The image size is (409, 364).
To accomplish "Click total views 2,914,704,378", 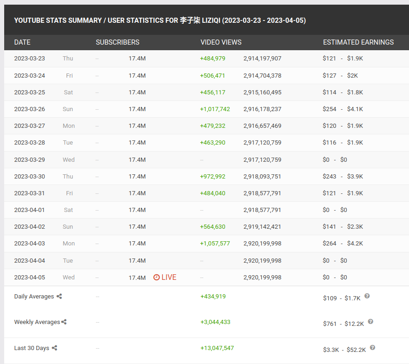I will coord(262,76).
